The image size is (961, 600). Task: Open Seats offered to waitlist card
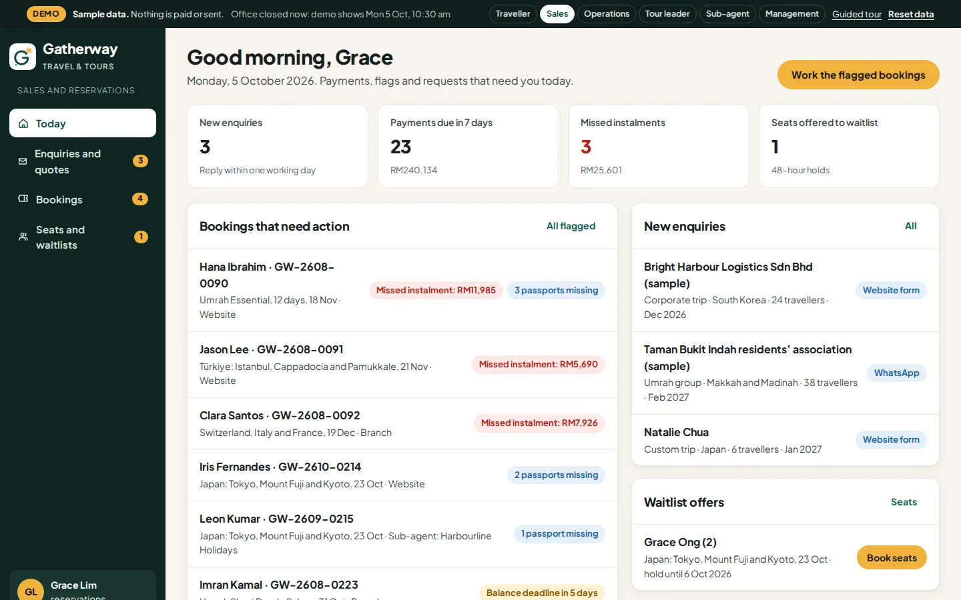849,146
